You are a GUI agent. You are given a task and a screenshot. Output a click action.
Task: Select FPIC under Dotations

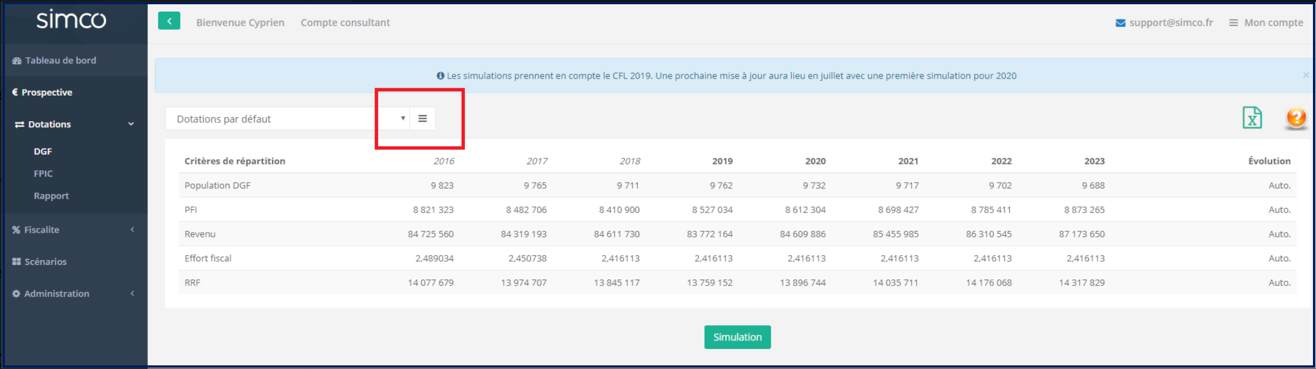click(x=43, y=174)
